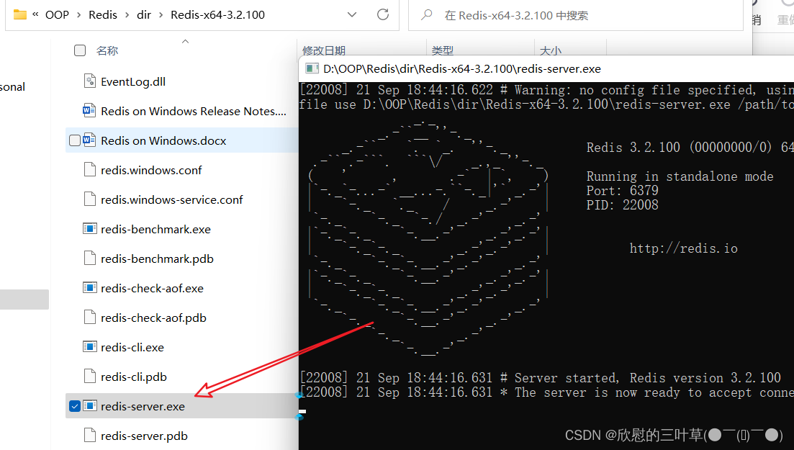794x450 pixels.
Task: Click redis-benchmark.pdb file icon
Action: [90, 258]
